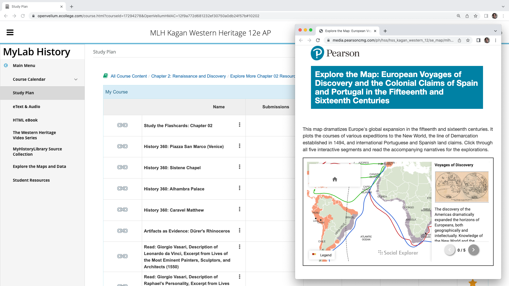Open History 360: Alhambra Palace link

[x=174, y=189]
